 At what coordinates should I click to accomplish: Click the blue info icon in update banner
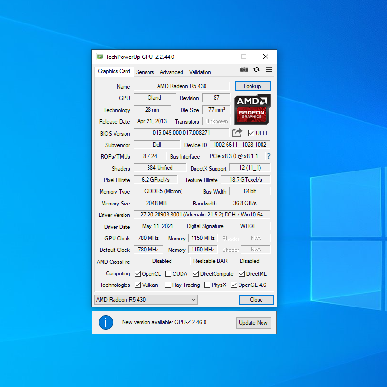106,322
